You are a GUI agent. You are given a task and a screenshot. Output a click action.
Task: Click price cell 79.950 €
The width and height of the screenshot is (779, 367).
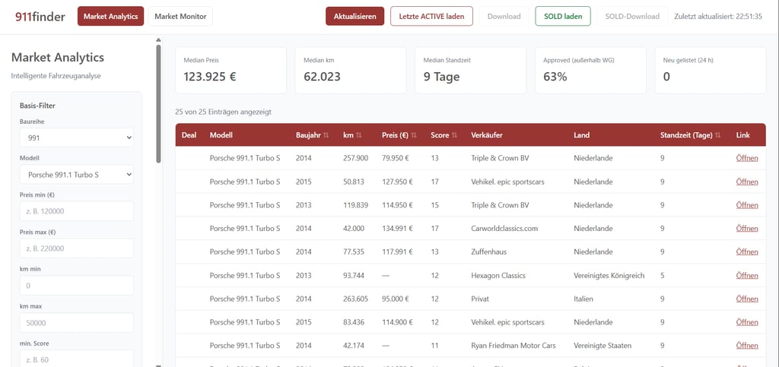pyautogui.click(x=396, y=158)
